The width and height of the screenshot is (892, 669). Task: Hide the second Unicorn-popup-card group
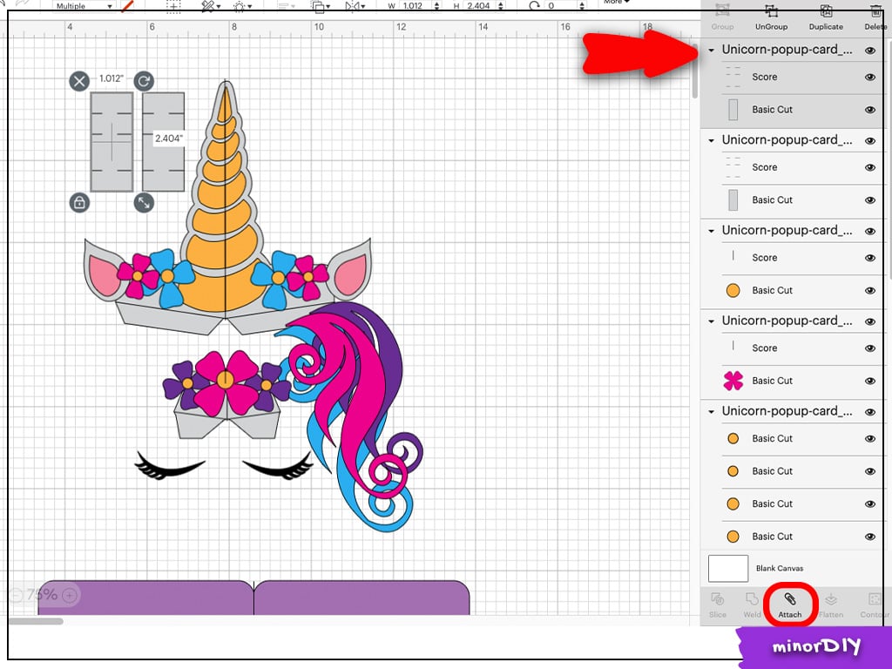(870, 141)
